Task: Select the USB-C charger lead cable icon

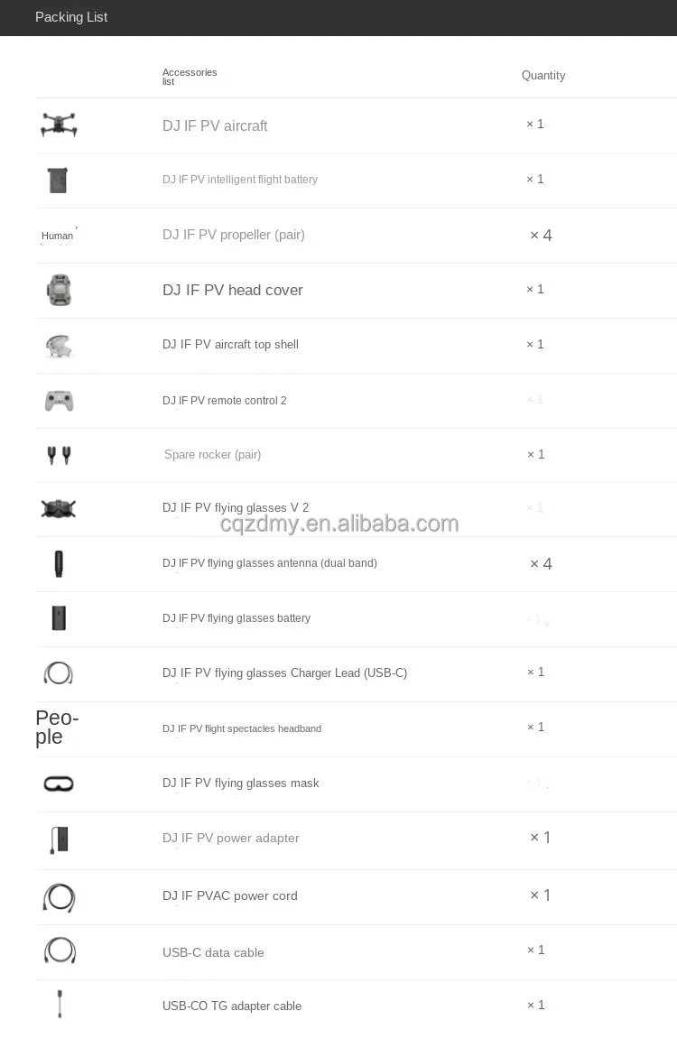Action: tap(58, 673)
